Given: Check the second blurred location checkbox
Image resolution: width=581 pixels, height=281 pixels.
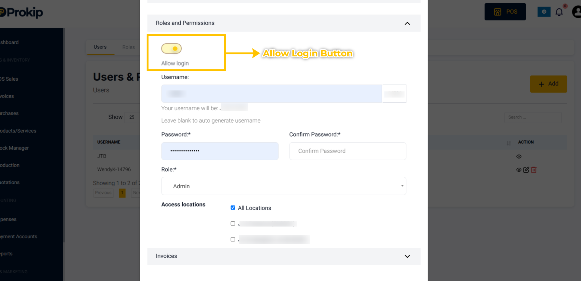Looking at the screenshot, I should click(x=233, y=240).
